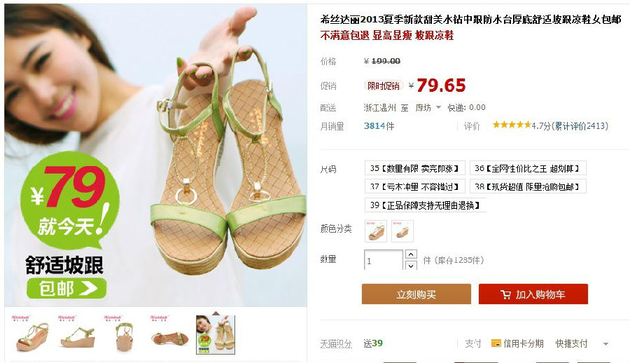Click the 立刻购买 buy now button
Image resolution: width=630 pixels, height=363 pixels.
[x=416, y=294]
